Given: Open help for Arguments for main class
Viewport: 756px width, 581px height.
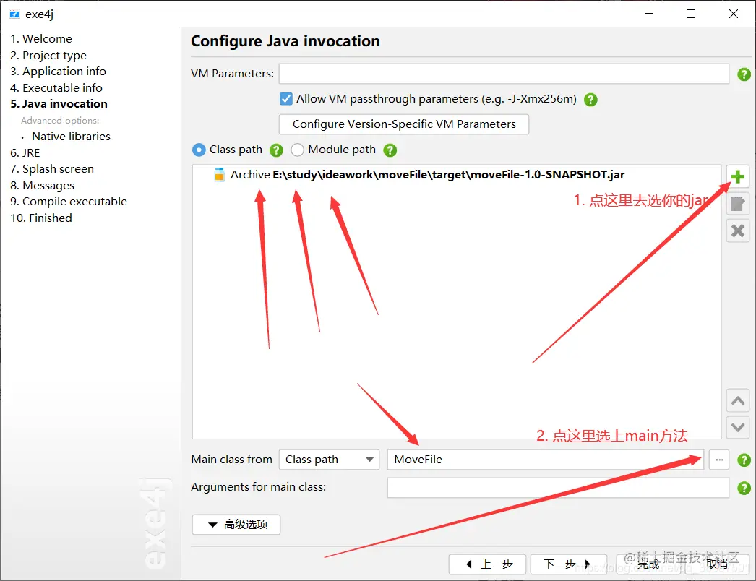Looking at the screenshot, I should pyautogui.click(x=744, y=488).
